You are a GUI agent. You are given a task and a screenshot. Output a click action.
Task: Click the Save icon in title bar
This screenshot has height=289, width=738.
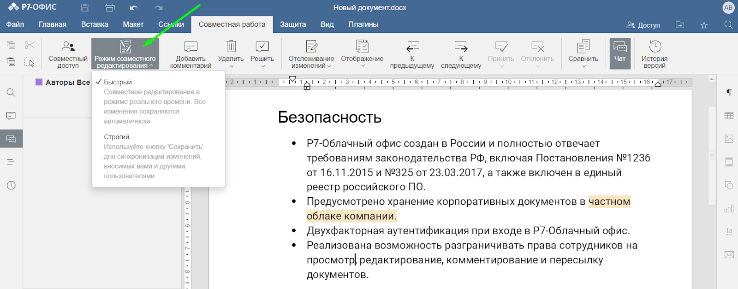[x=85, y=7]
